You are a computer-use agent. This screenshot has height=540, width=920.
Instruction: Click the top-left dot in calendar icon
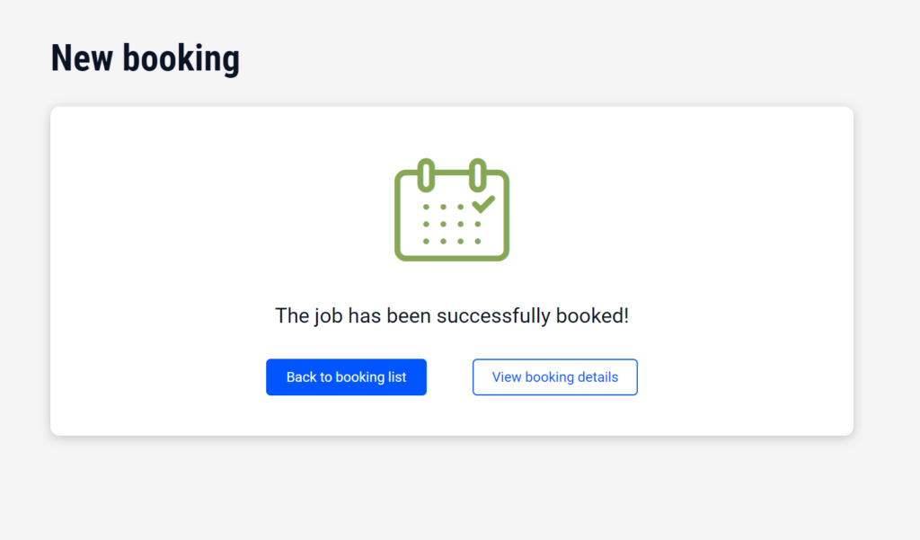[426, 208]
